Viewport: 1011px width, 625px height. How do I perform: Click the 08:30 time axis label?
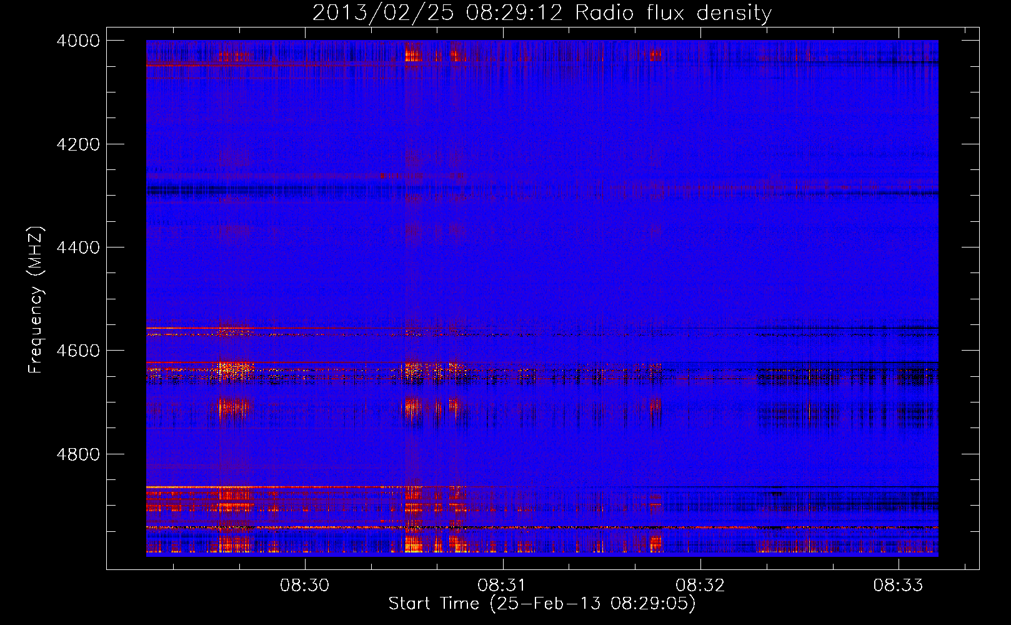tap(304, 586)
